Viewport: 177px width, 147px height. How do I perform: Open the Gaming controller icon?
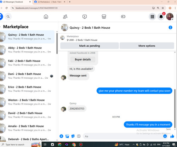123,17
